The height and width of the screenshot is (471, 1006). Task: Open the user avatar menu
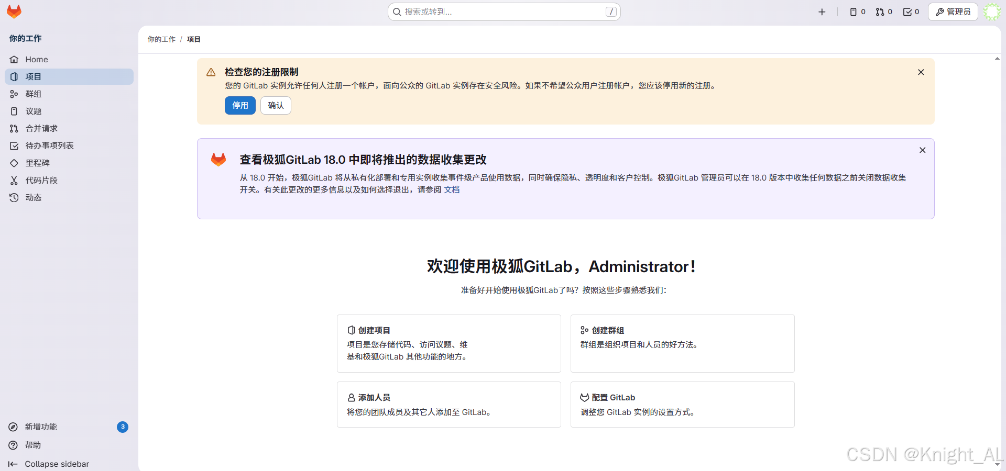991,12
